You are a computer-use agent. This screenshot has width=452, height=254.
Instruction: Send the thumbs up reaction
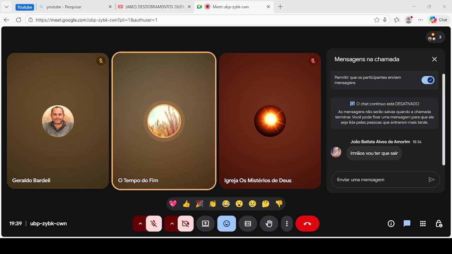tap(186, 204)
